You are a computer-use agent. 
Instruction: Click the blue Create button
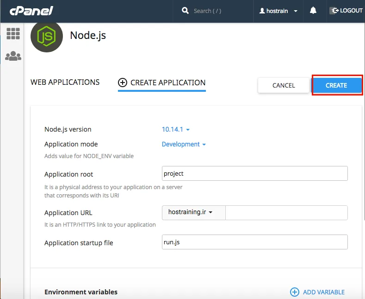point(336,85)
